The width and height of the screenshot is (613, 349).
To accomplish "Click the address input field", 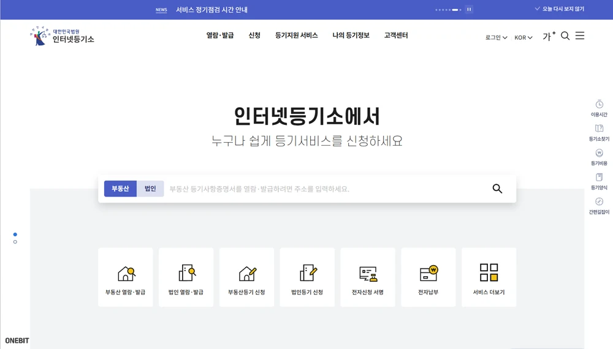I will coord(327,189).
